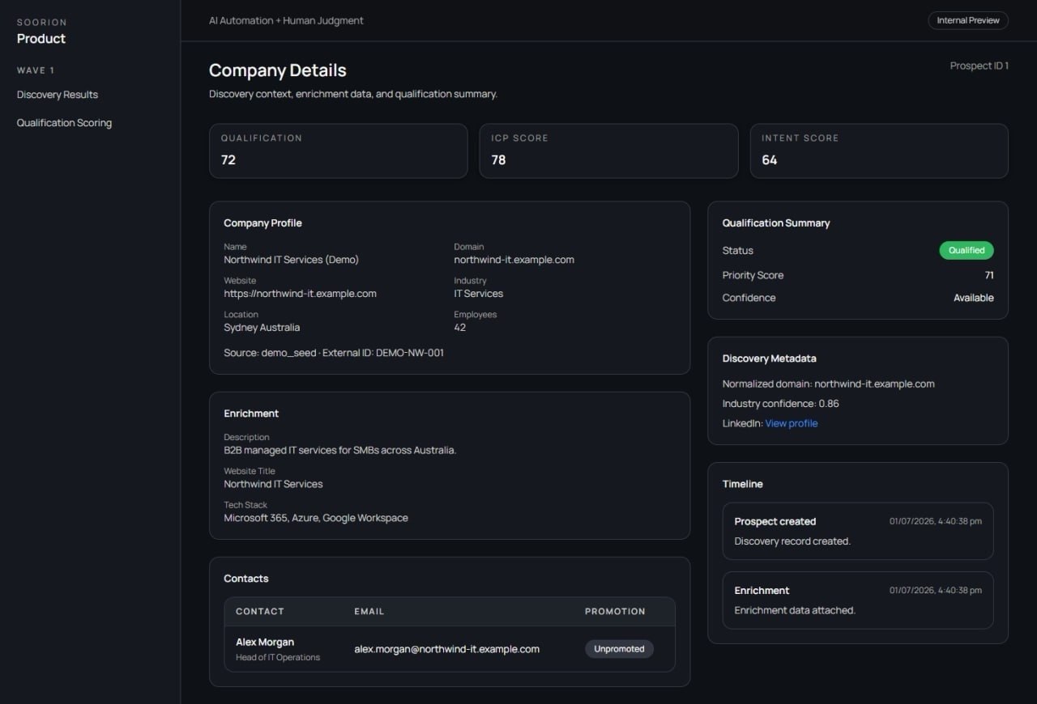Click AI Automation + Human Judgment header text

(286, 21)
